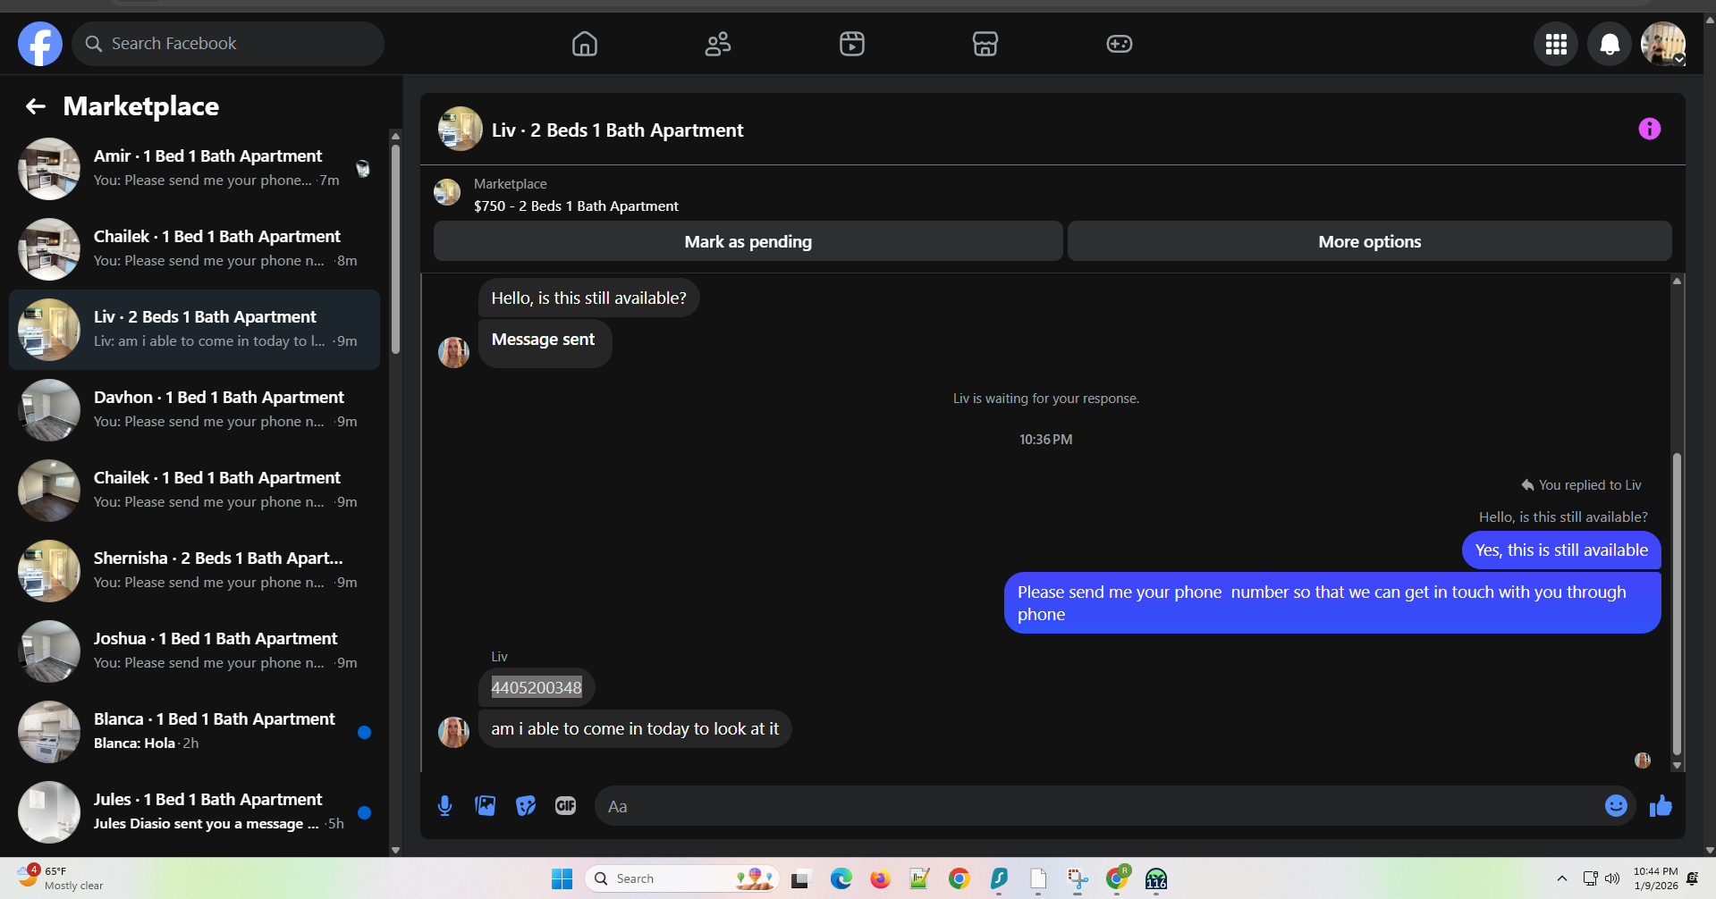Click Jules' unread blue dot

[x=364, y=812]
